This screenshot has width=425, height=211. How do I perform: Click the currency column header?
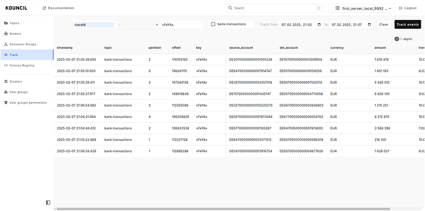337,47
